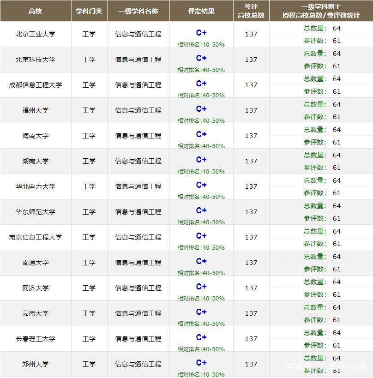Click the 华北电力大学 school name
The width and height of the screenshot is (373, 378).
(36, 186)
